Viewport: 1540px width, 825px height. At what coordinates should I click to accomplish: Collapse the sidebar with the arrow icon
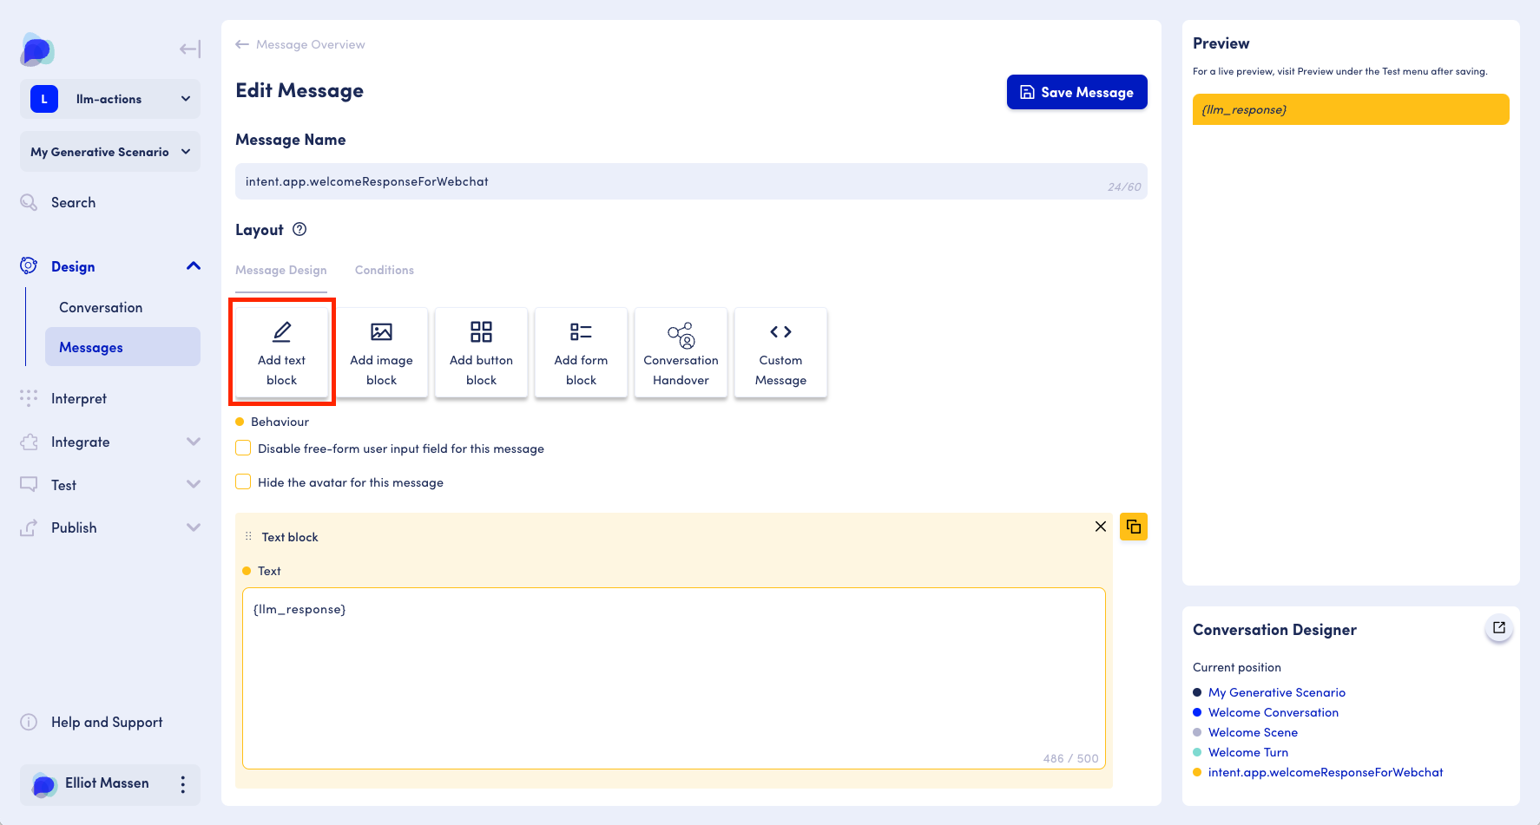189,49
